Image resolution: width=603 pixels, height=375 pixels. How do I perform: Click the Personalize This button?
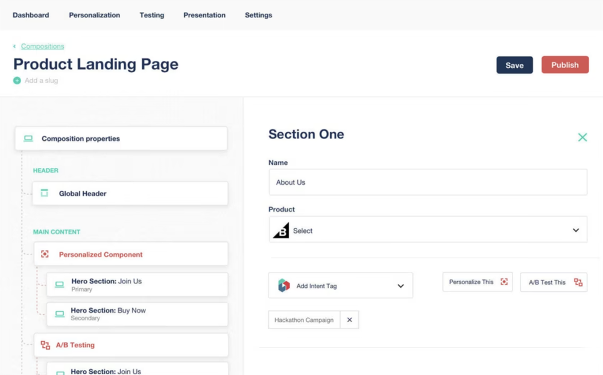[477, 282]
